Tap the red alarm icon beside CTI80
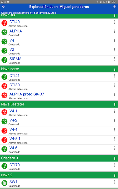This screenshot has width=118, height=189. pyautogui.click(x=4, y=86)
